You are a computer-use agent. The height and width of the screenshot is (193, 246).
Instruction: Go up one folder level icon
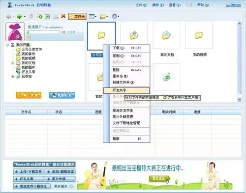[x=31, y=16]
